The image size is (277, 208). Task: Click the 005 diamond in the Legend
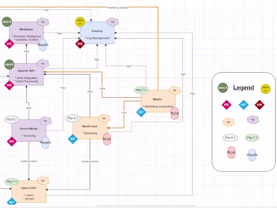point(226,105)
